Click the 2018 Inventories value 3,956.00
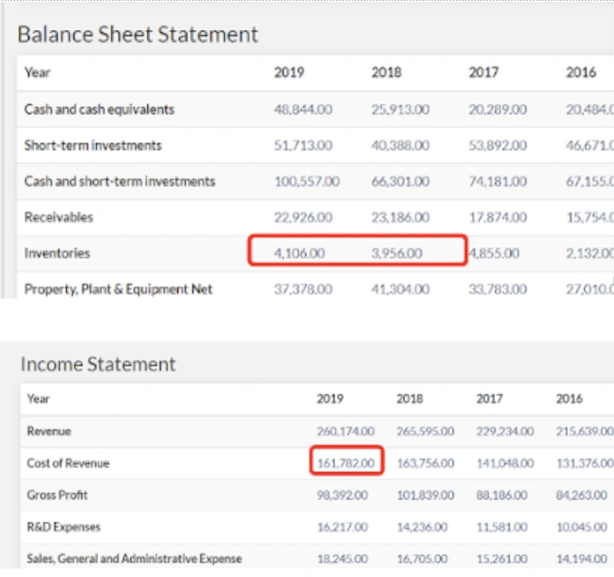614x577 pixels. [397, 252]
